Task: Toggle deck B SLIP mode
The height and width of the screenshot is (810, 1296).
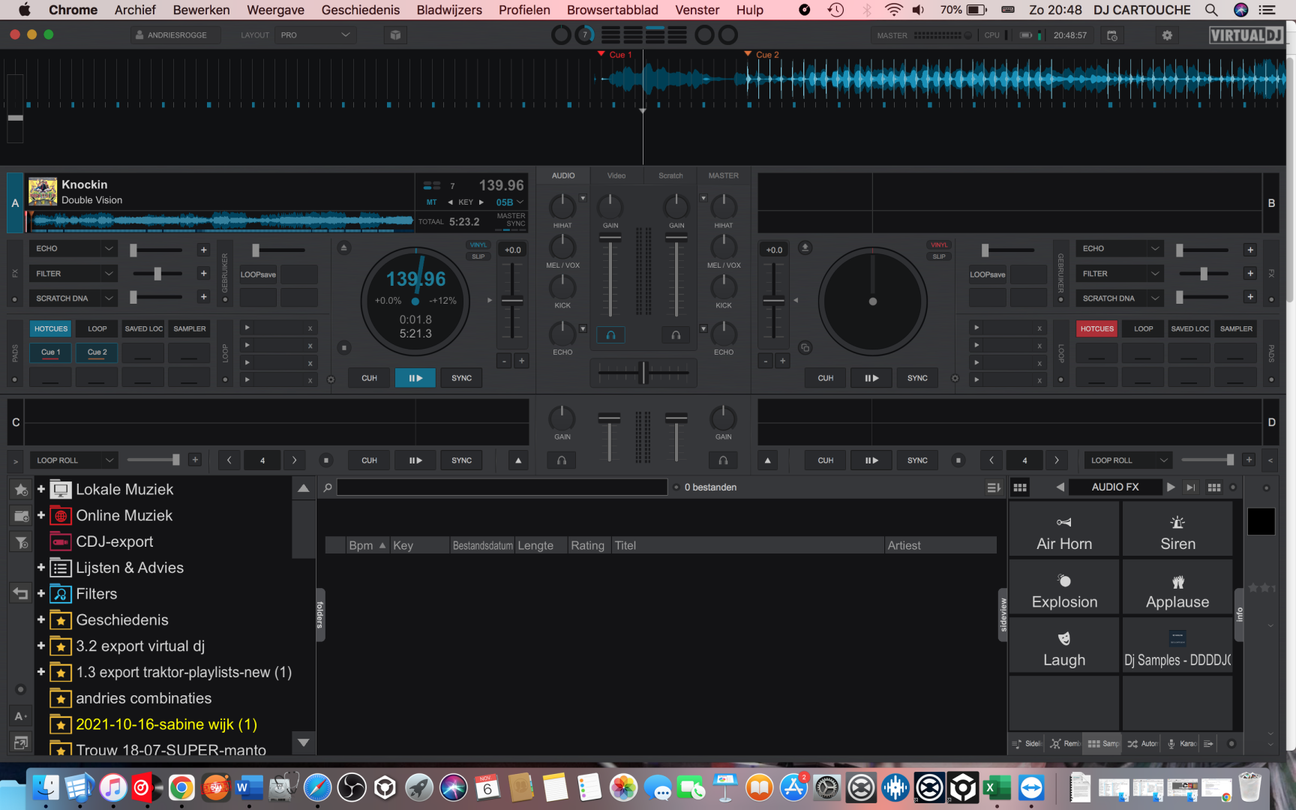Action: tap(939, 256)
